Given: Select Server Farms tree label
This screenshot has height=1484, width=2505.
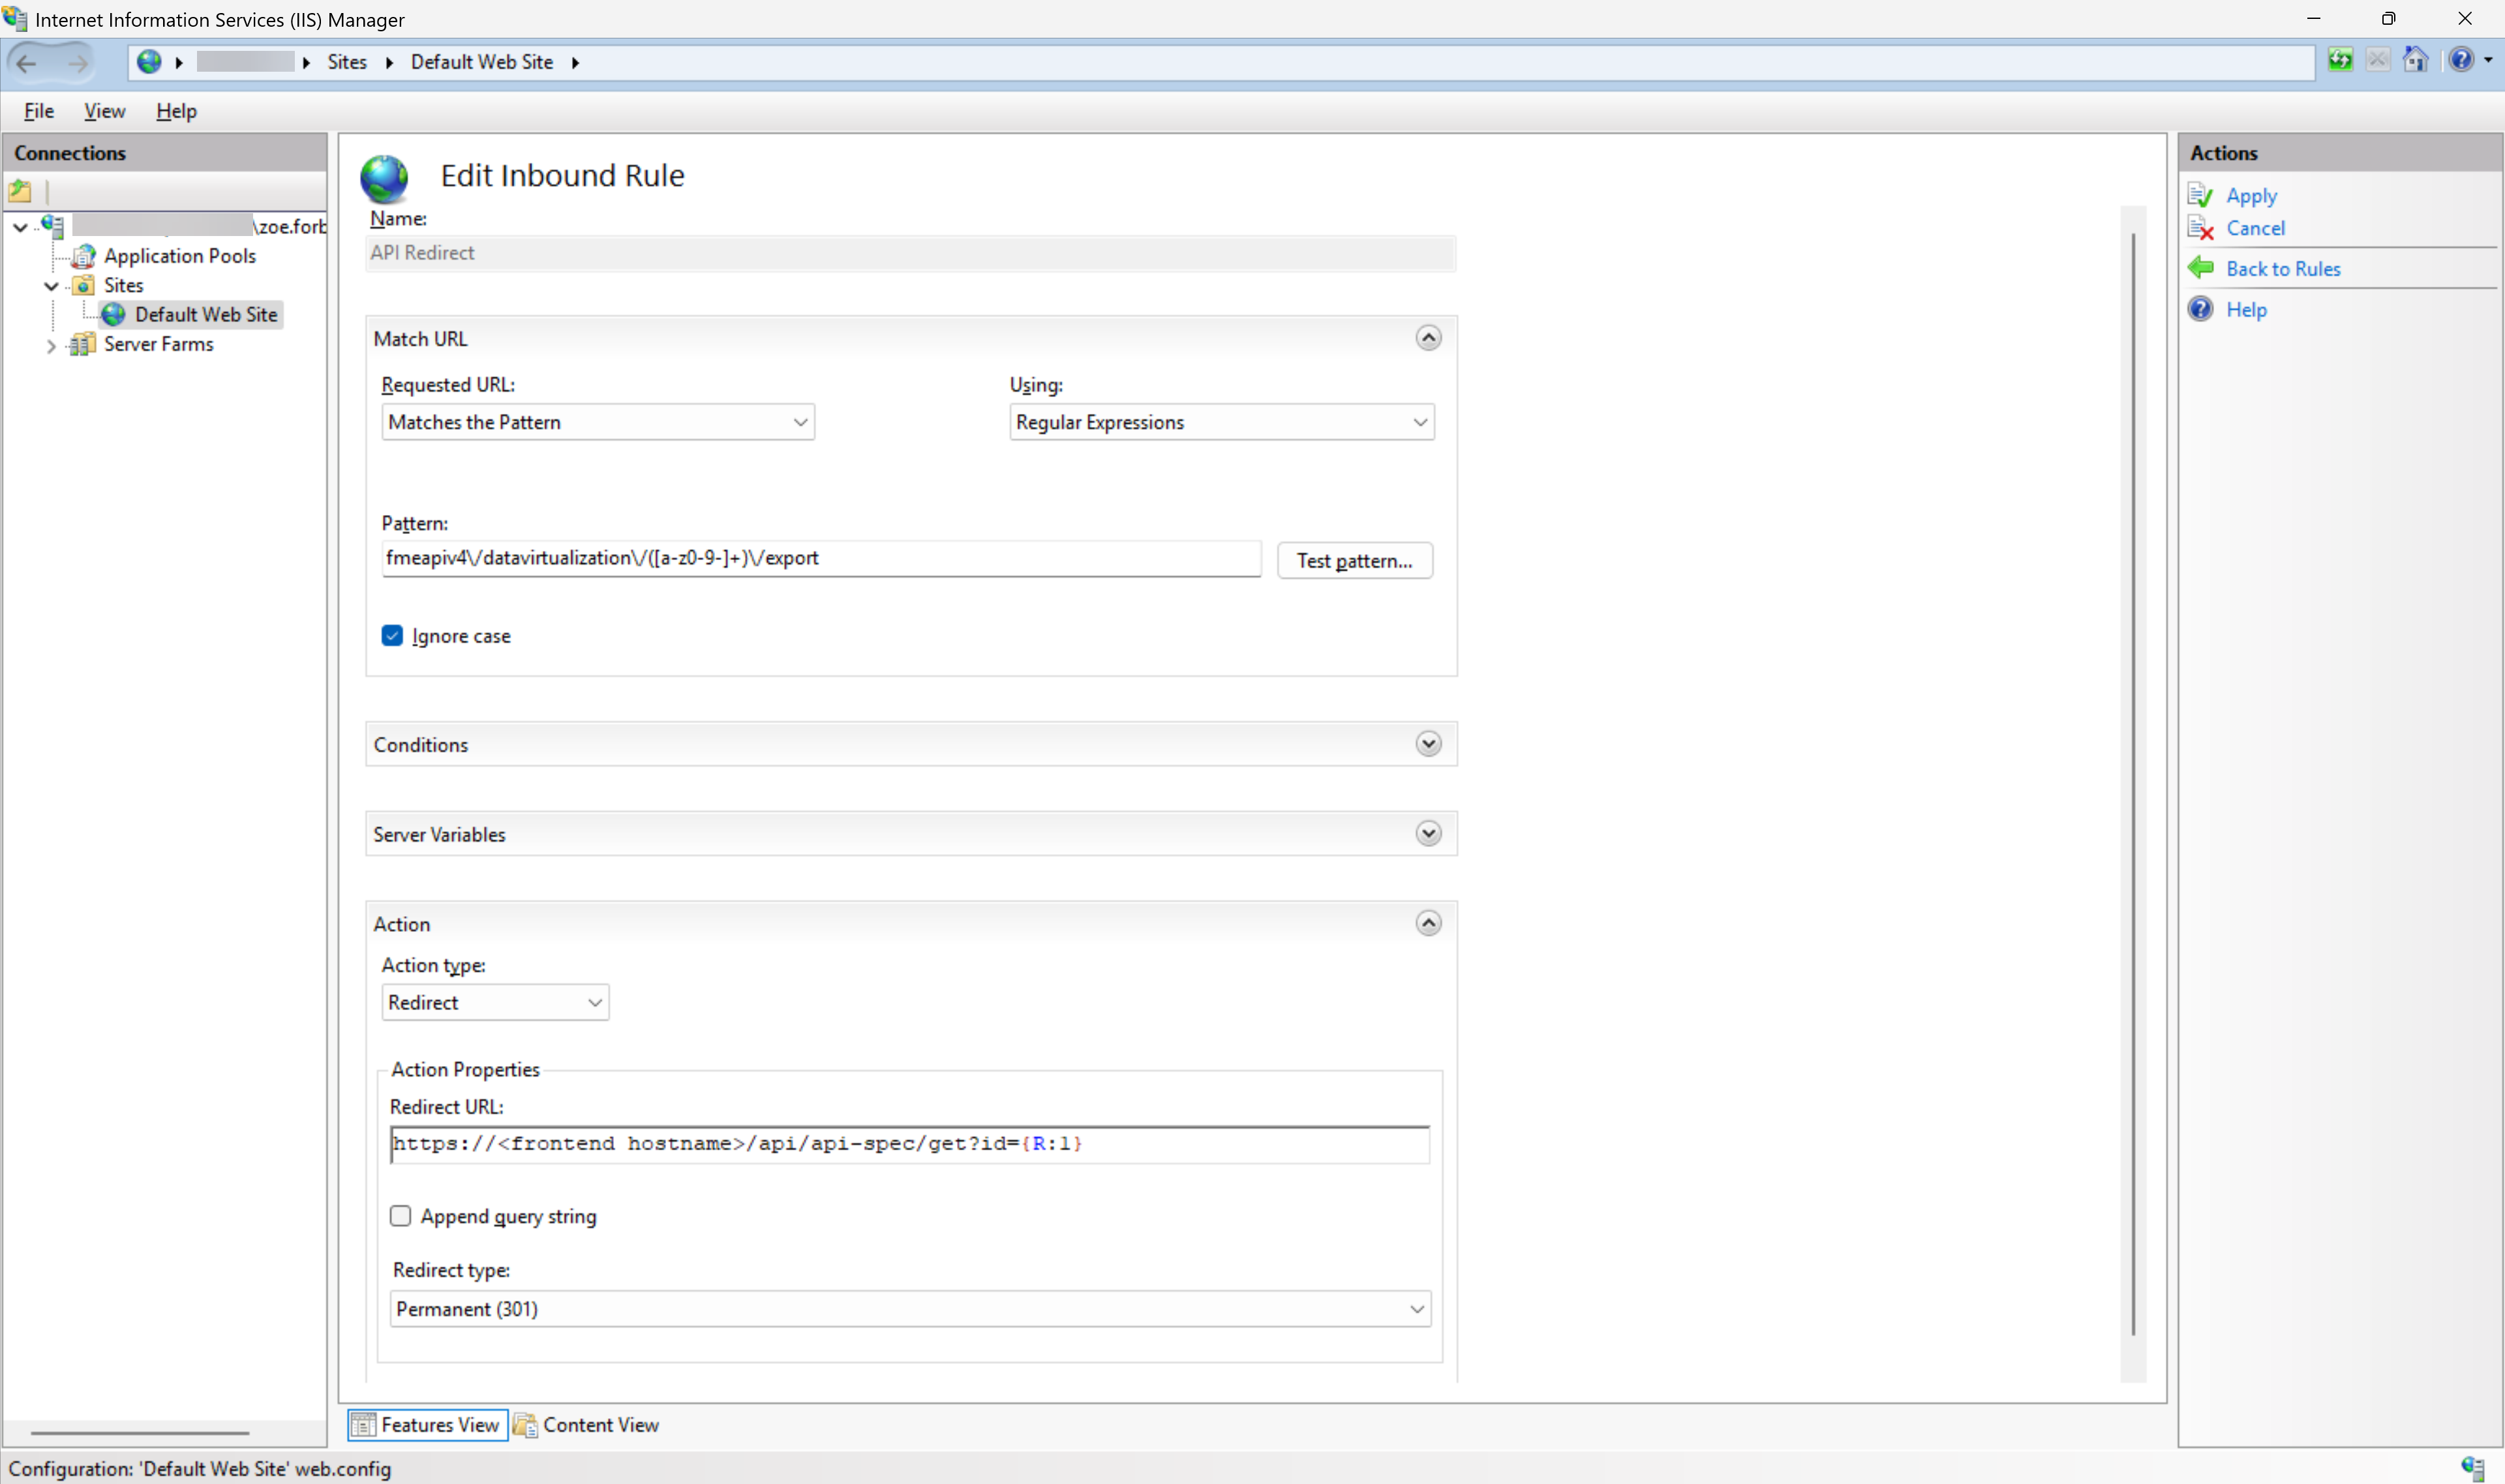Looking at the screenshot, I should tap(159, 345).
